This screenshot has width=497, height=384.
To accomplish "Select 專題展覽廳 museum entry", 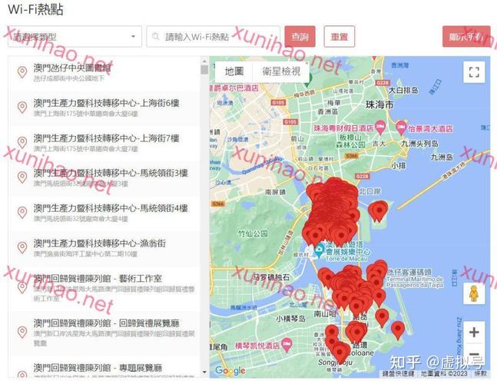I will (x=104, y=368).
